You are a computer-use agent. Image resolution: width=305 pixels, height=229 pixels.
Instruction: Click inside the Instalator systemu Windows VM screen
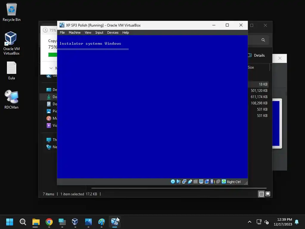[x=152, y=107]
